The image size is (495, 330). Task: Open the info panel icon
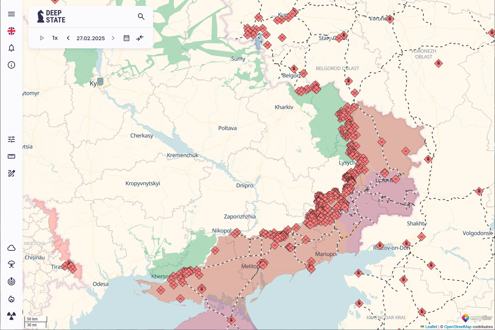(x=11, y=65)
